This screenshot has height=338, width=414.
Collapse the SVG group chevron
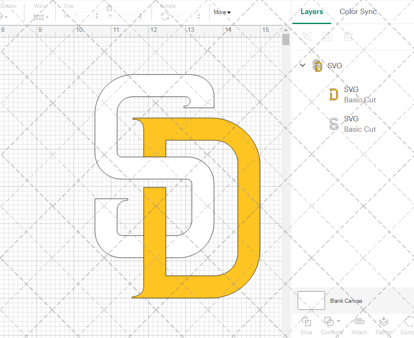pos(303,65)
